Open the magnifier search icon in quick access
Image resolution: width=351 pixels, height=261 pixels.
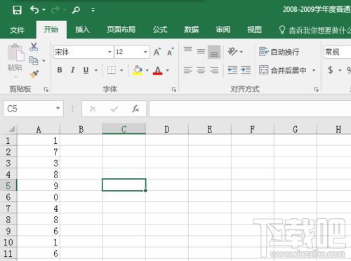click(x=76, y=10)
